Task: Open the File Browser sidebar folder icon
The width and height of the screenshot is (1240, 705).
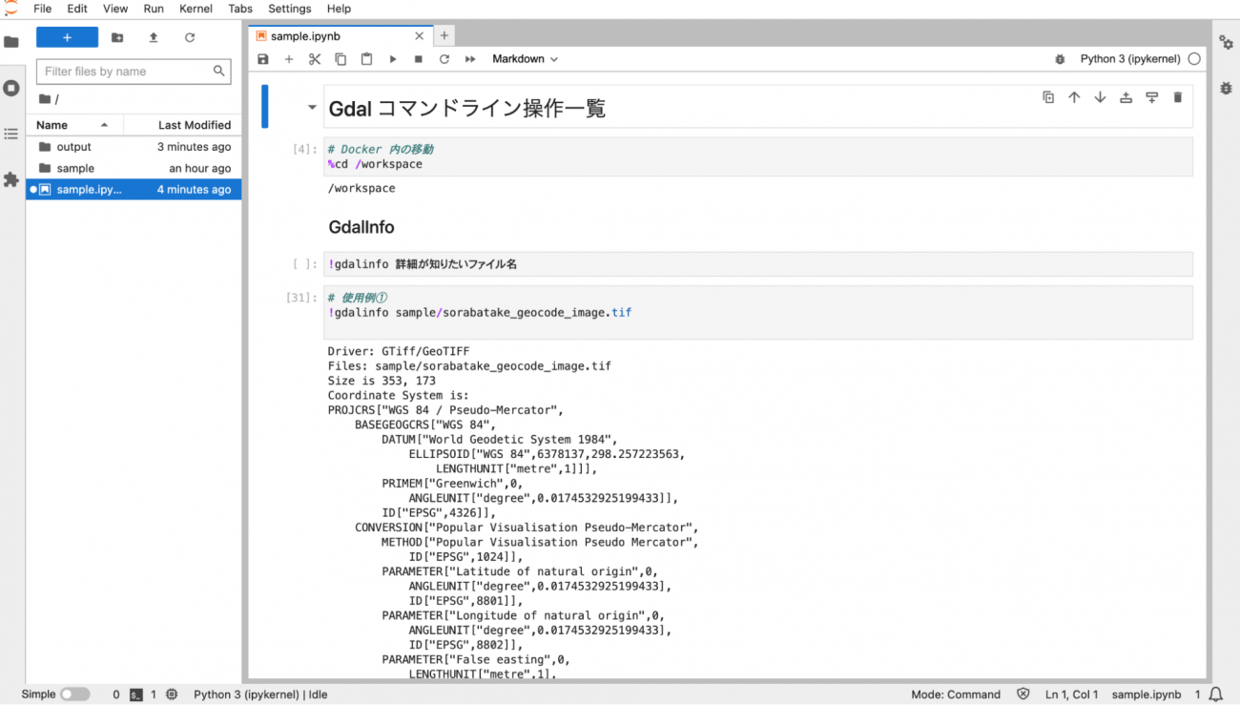Action: tap(11, 42)
